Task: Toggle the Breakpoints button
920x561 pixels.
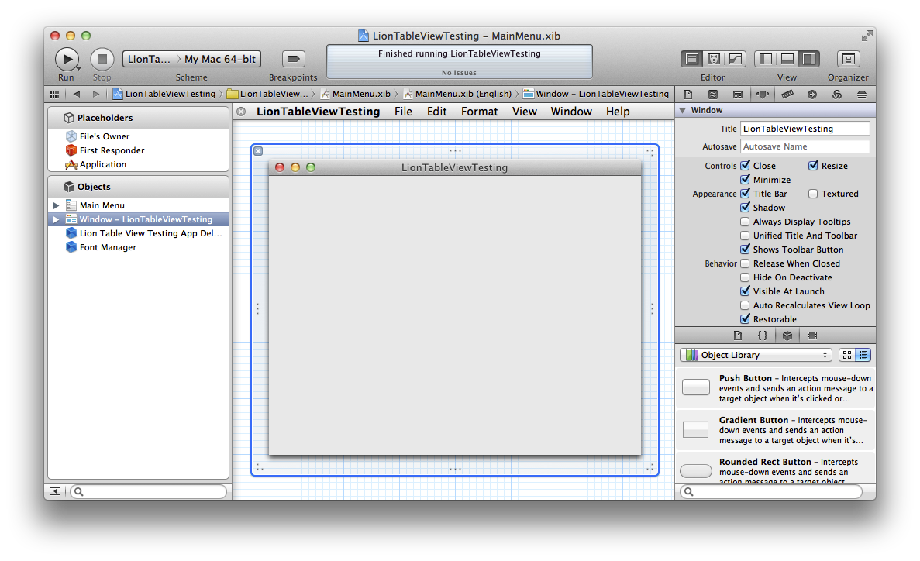Action: [x=294, y=59]
